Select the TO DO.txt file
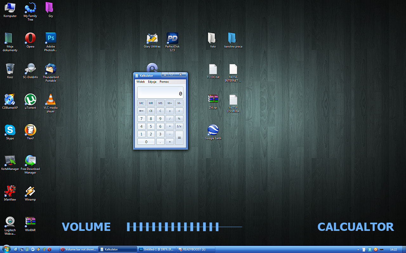This screenshot has width=406, height=253. 213,71
